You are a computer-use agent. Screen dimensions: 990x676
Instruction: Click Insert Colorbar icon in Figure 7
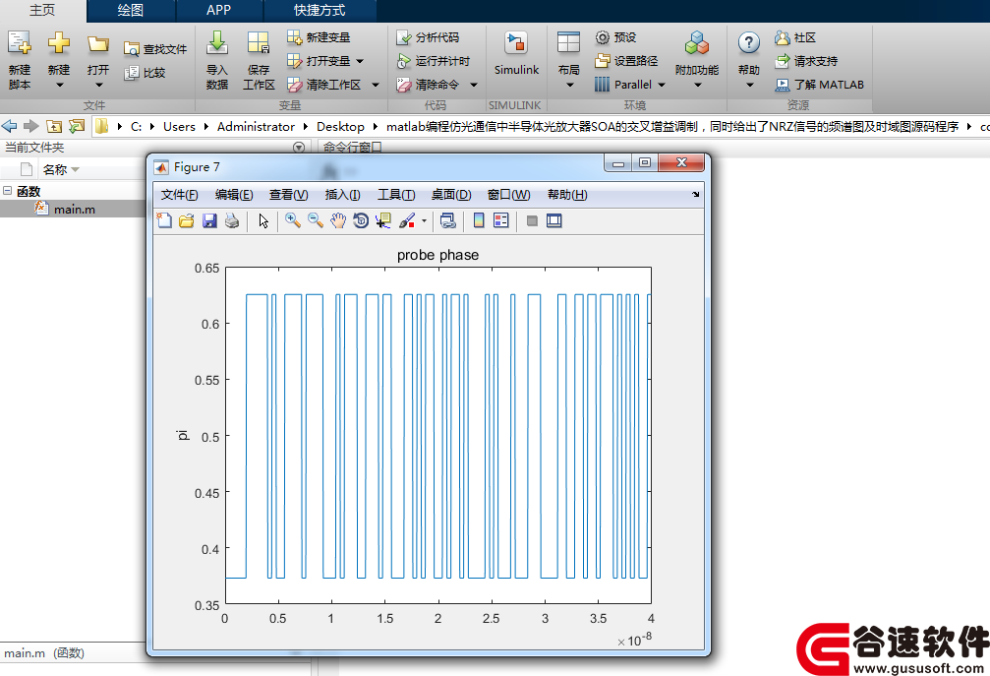point(479,220)
